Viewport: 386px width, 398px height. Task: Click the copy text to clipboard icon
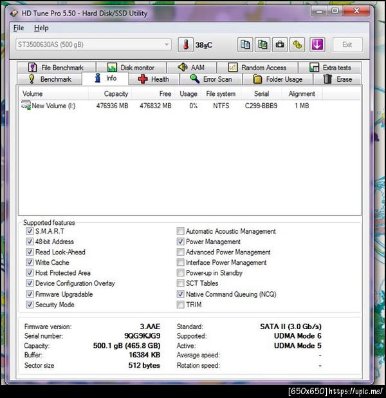[245, 44]
